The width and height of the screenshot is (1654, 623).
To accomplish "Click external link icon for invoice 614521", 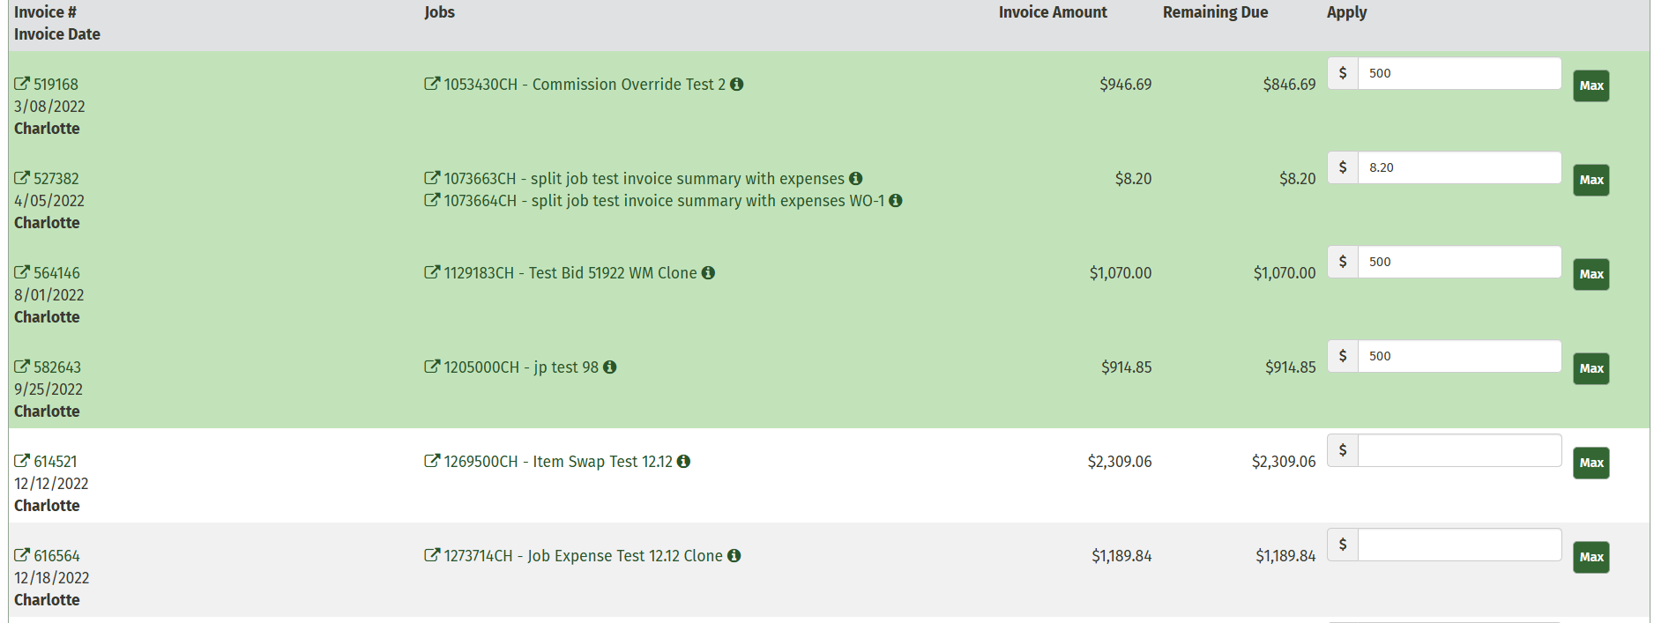I will 22,462.
